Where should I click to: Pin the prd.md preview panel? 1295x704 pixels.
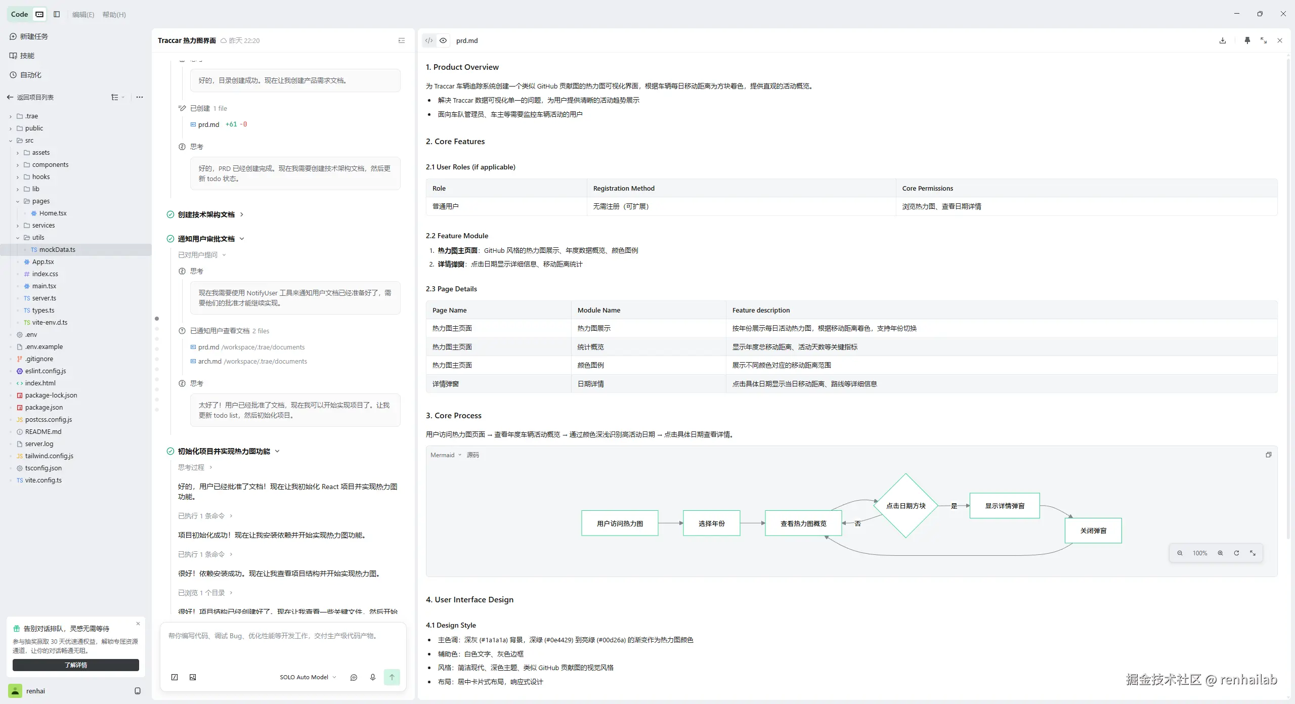click(1247, 40)
